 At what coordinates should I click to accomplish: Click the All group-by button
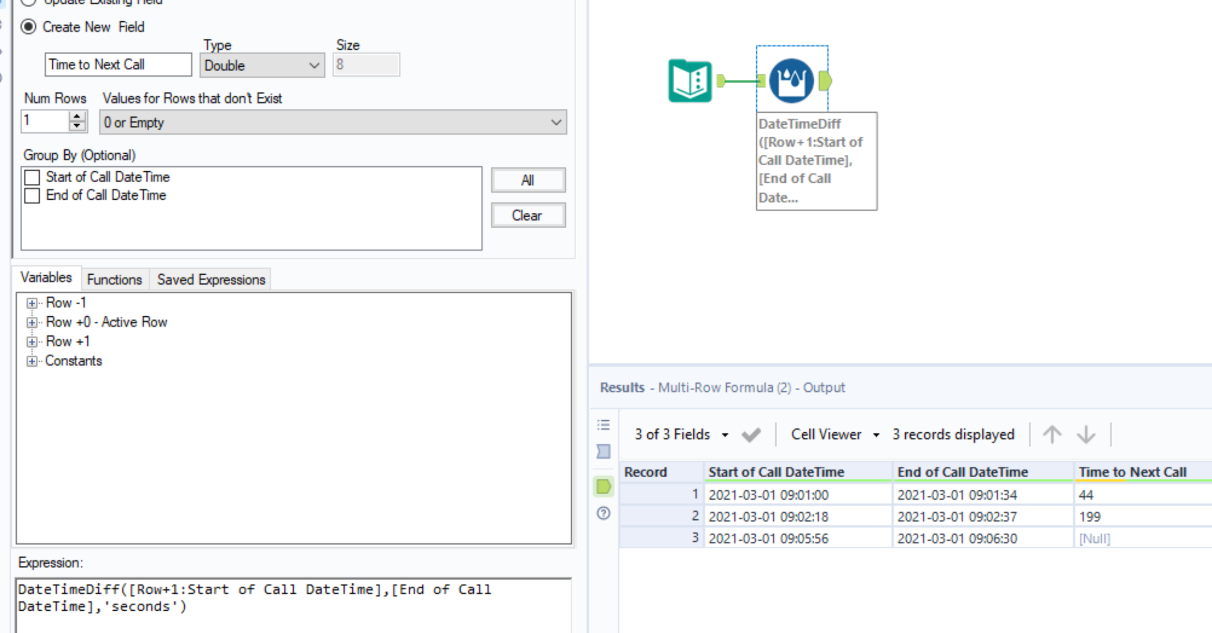(x=528, y=180)
